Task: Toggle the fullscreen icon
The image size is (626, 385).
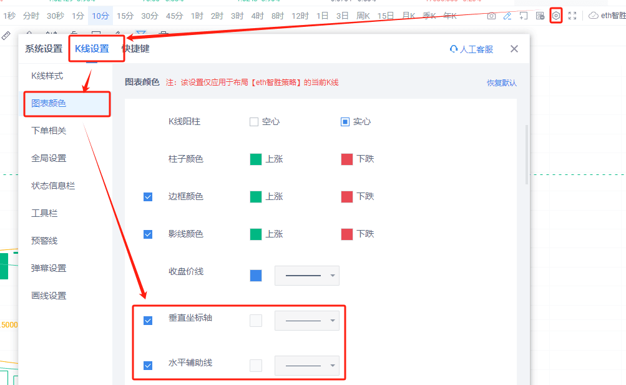Action: point(572,16)
